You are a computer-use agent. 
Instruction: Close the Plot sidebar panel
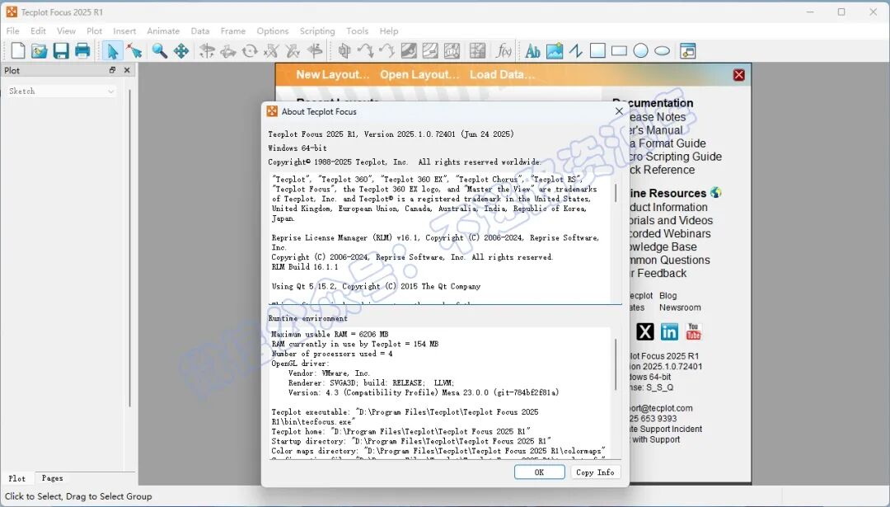127,70
